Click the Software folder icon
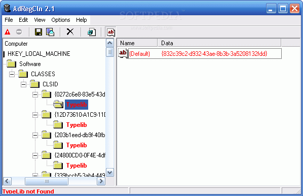This screenshot has height=196, width=303. click(12, 63)
